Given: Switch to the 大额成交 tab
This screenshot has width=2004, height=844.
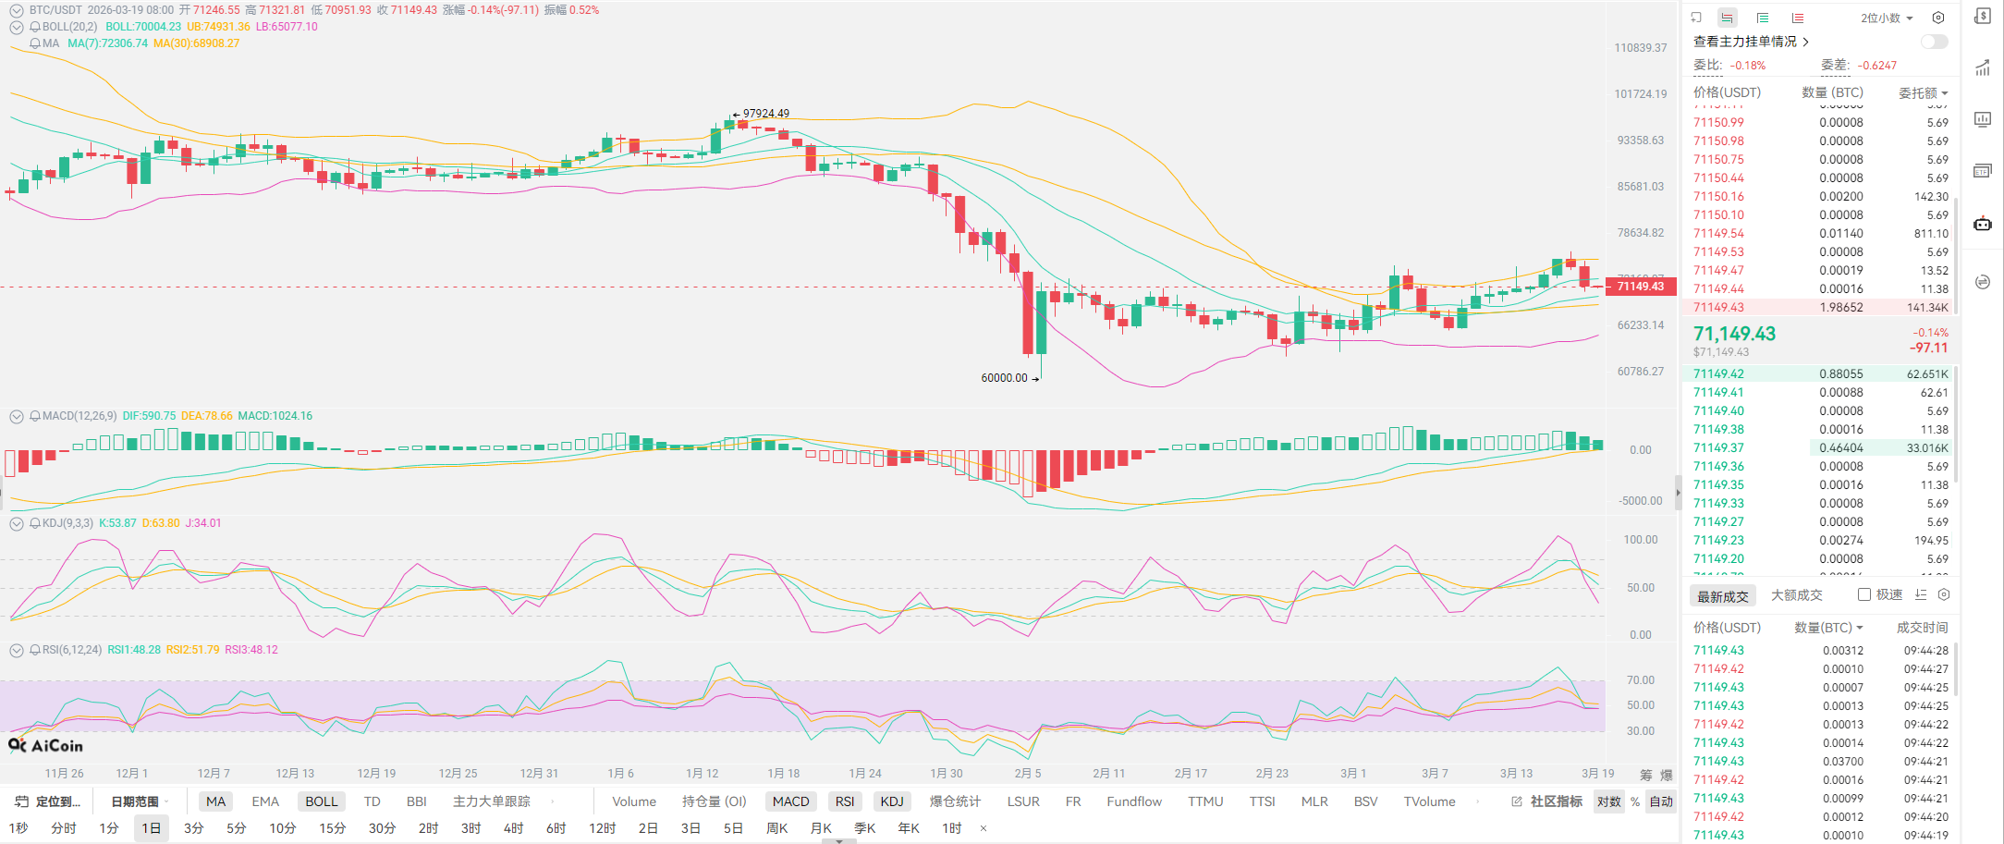Looking at the screenshot, I should [x=1796, y=595].
